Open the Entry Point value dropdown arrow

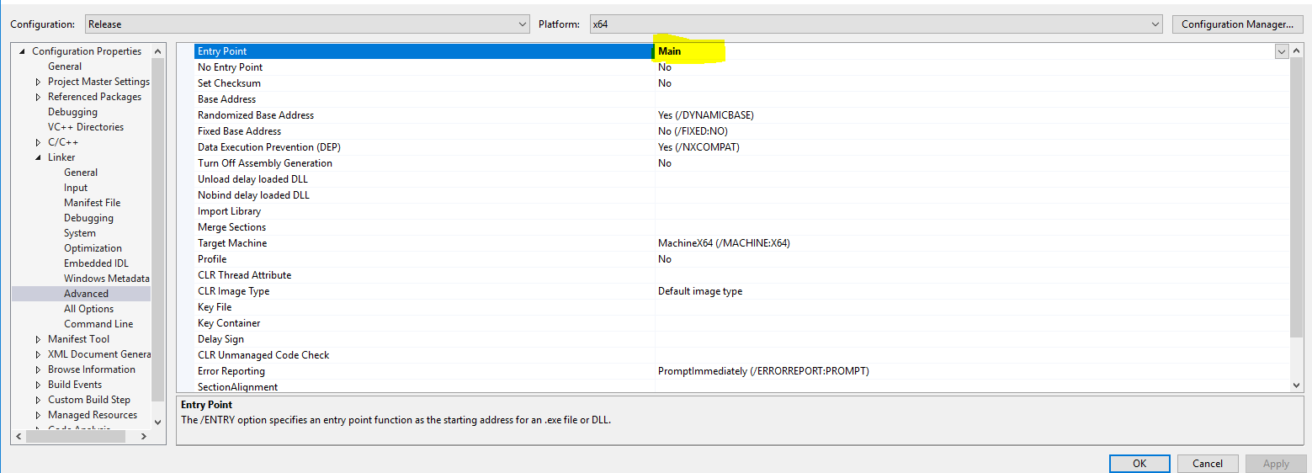coord(1282,51)
